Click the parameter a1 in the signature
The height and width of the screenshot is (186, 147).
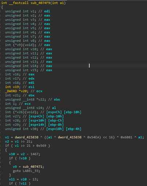click(62, 3)
